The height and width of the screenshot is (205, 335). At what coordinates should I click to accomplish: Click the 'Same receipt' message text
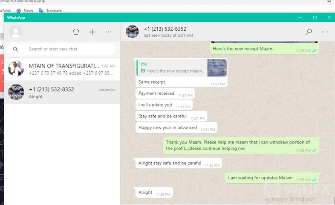(152, 82)
